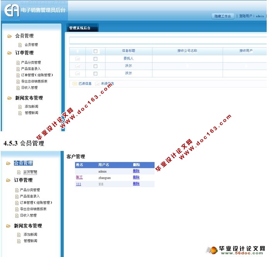The height and width of the screenshot is (257, 269).
Task: Click highlighted 会员管理 heading in lower sidebar
Action: coord(23,163)
